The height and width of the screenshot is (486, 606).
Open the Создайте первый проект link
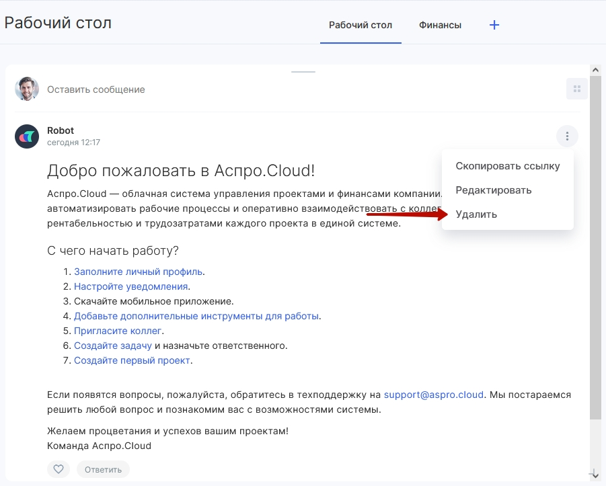pos(132,360)
